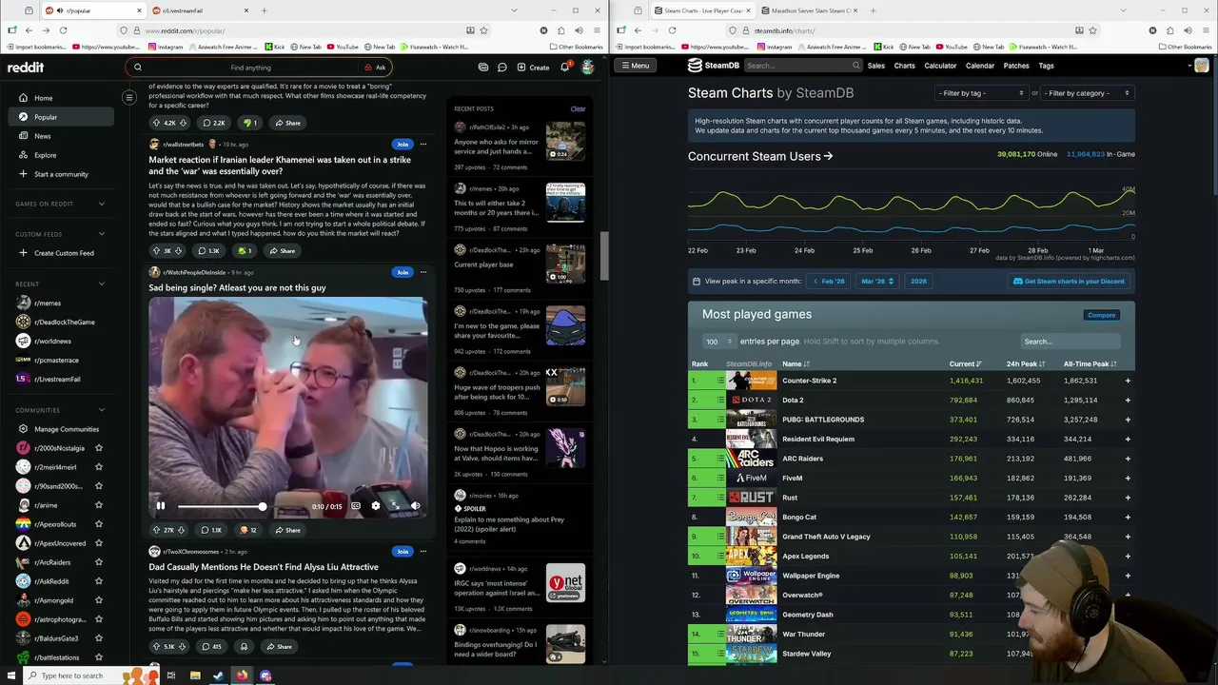Image resolution: width=1218 pixels, height=685 pixels.
Task: Join r/wallstreetbets from the post header
Action: [403, 145]
